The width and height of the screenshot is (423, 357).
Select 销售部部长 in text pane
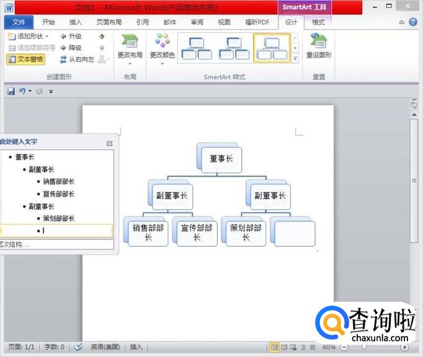coord(58,182)
